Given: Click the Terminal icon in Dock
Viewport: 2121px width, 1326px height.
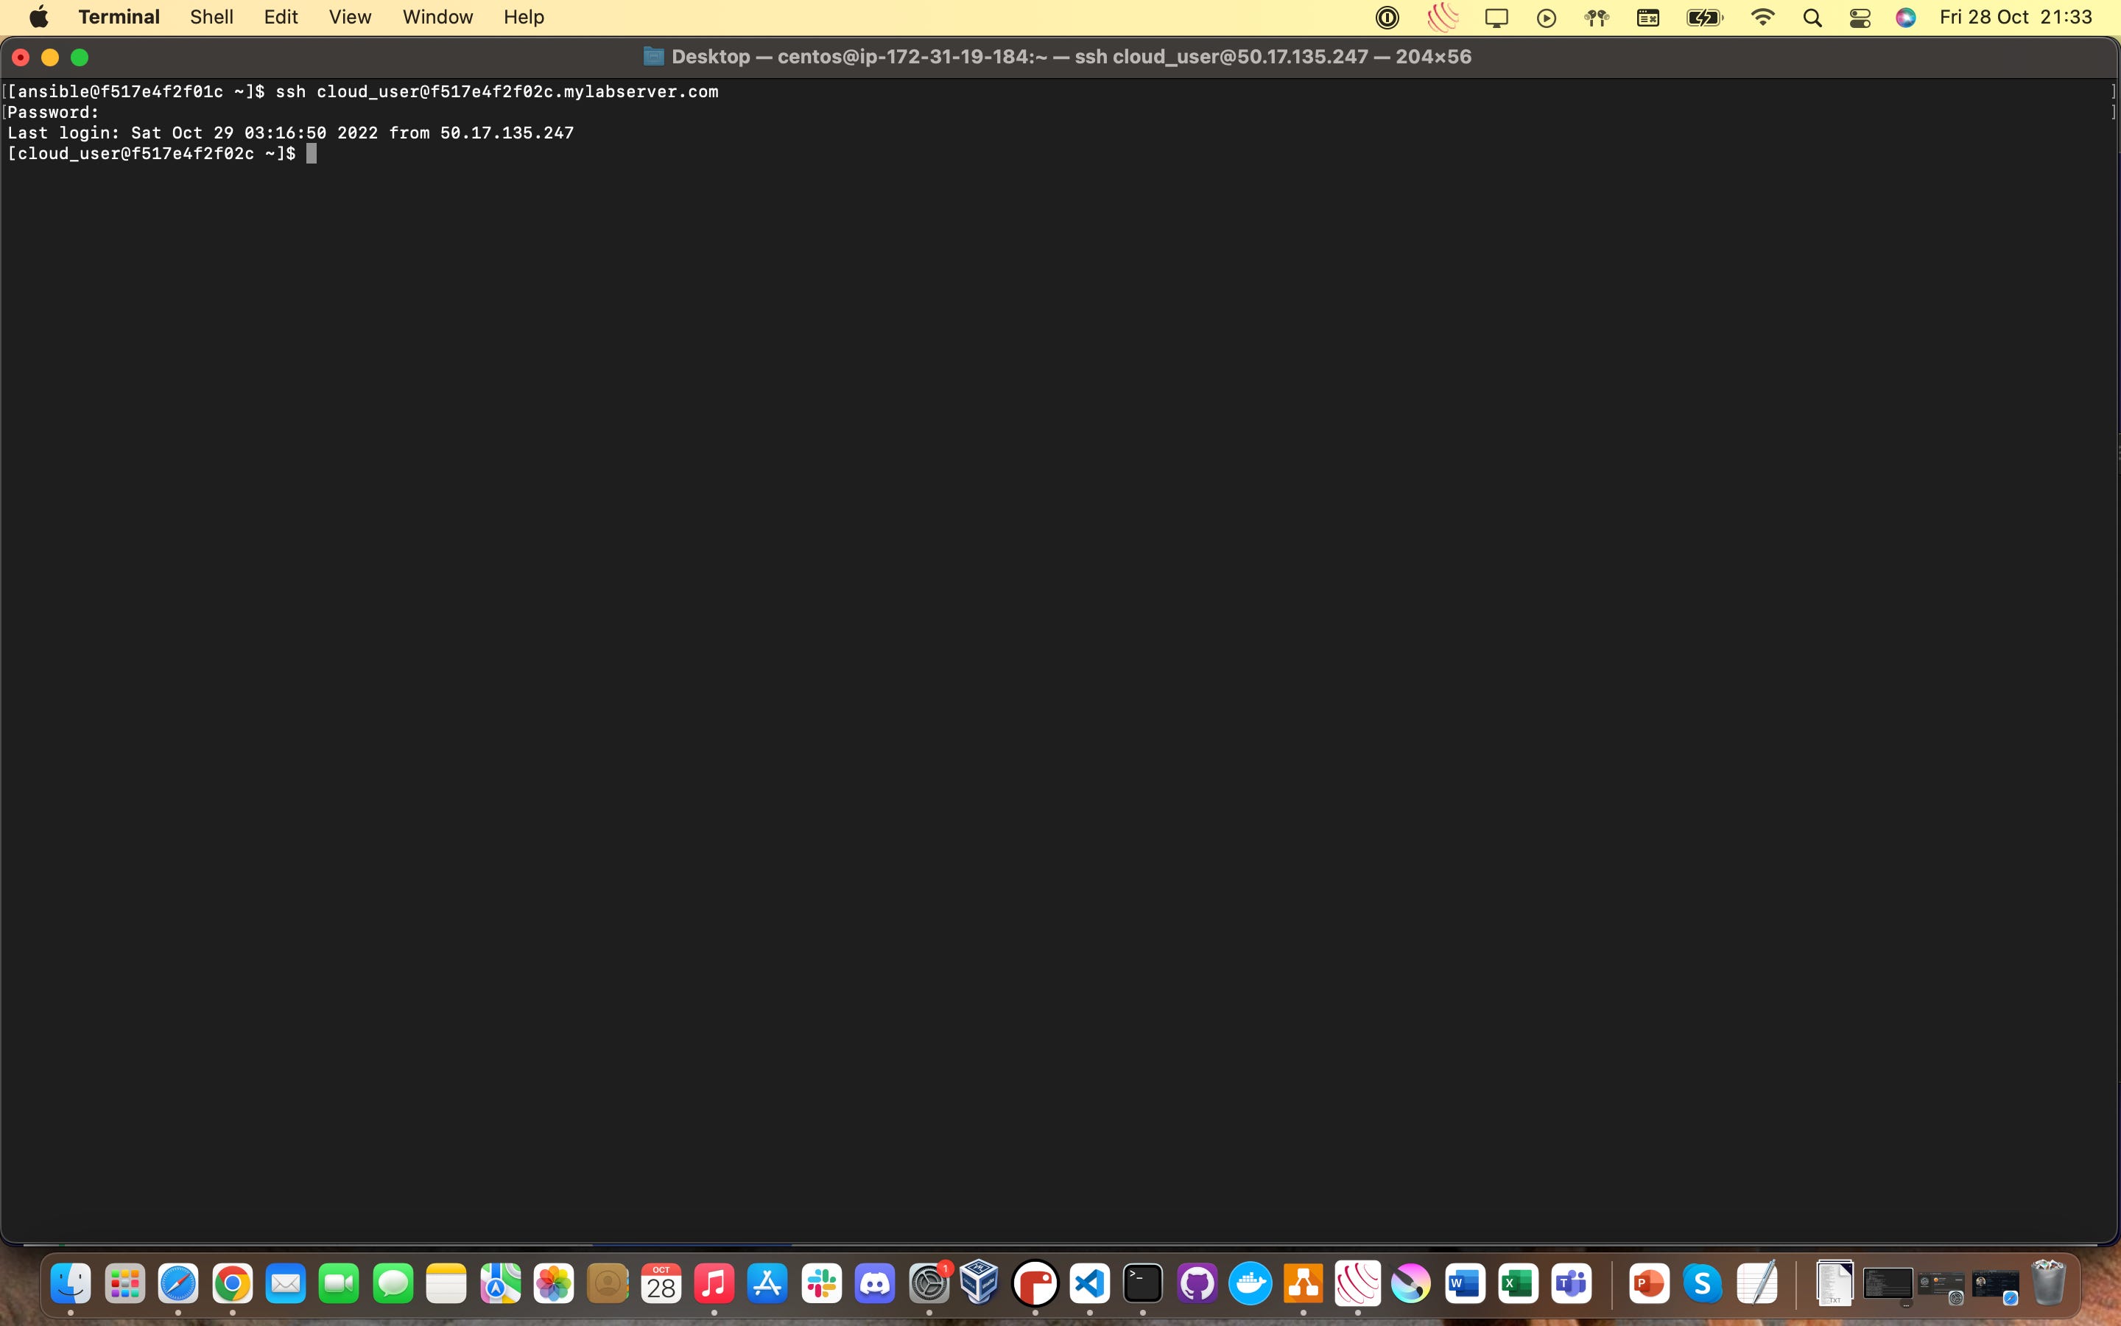Looking at the screenshot, I should coord(1143,1285).
